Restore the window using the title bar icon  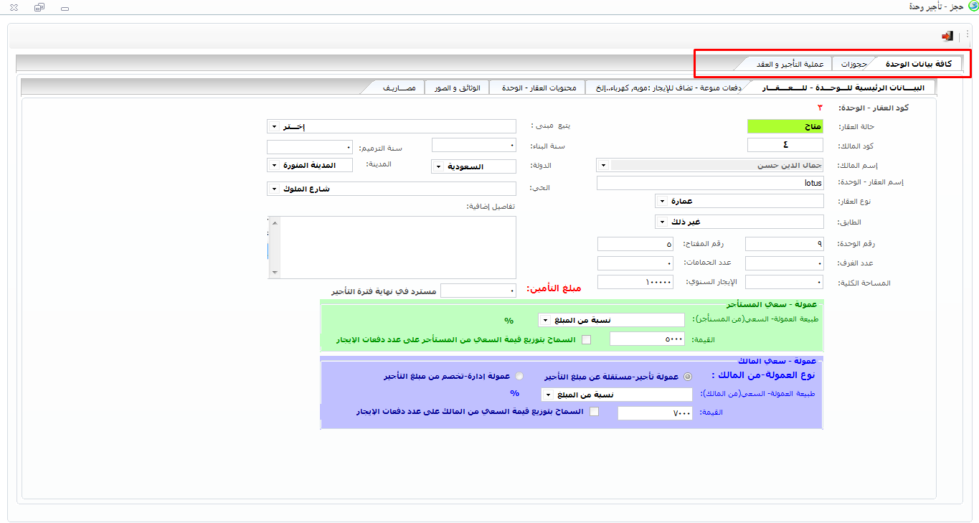click(39, 7)
